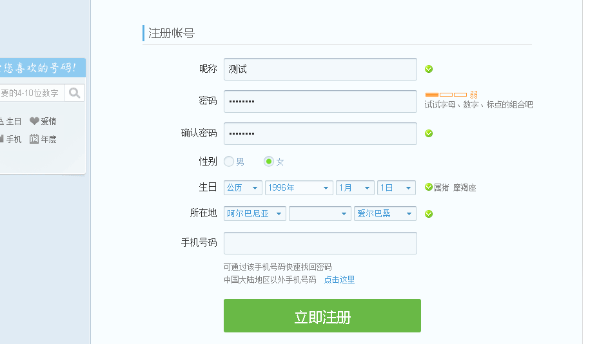Follow the 点击这里 link

[x=339, y=280]
